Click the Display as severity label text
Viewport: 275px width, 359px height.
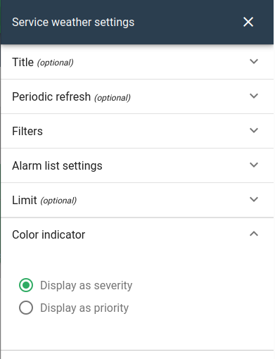(87, 285)
